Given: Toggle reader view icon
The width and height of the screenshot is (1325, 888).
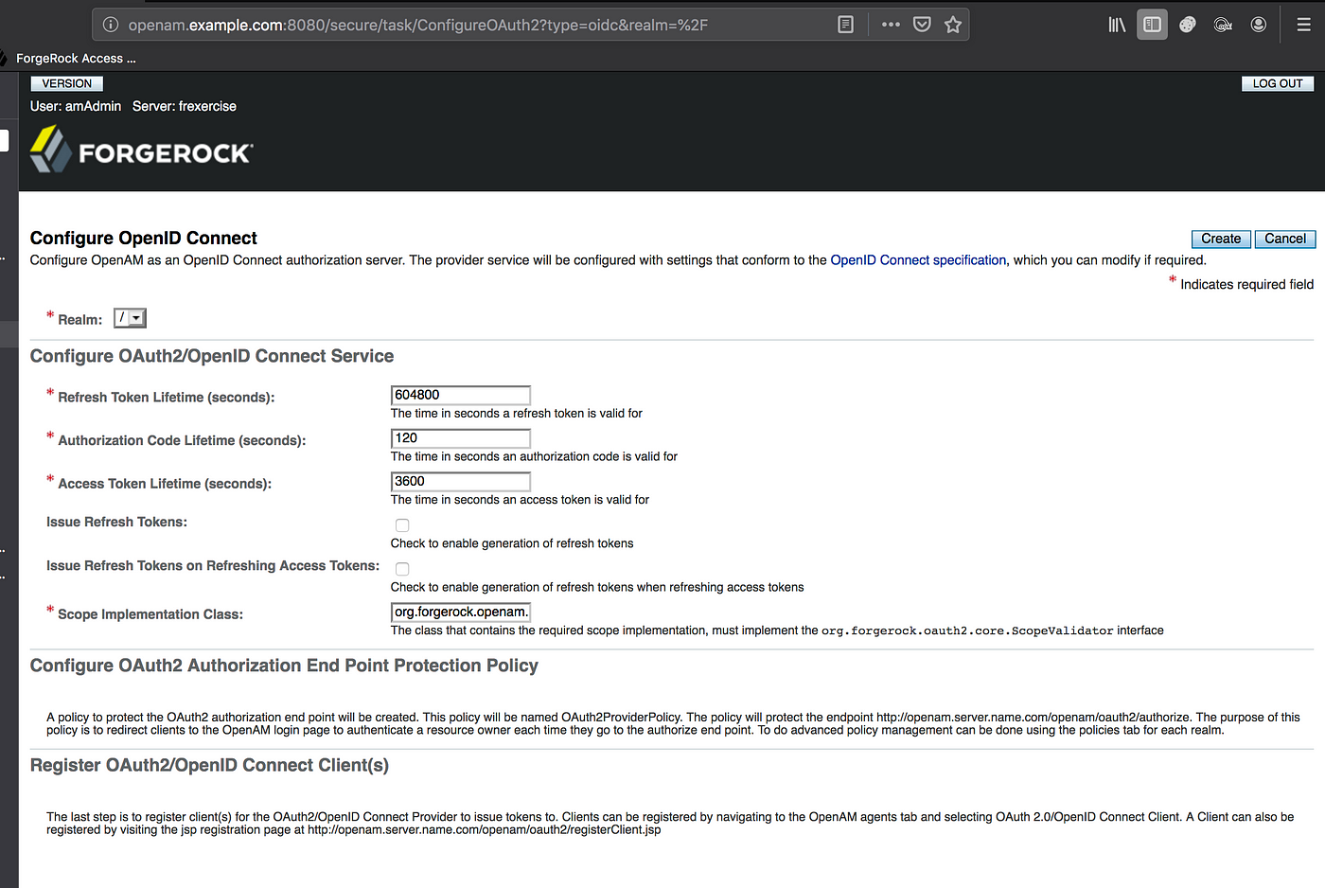Looking at the screenshot, I should 846,25.
